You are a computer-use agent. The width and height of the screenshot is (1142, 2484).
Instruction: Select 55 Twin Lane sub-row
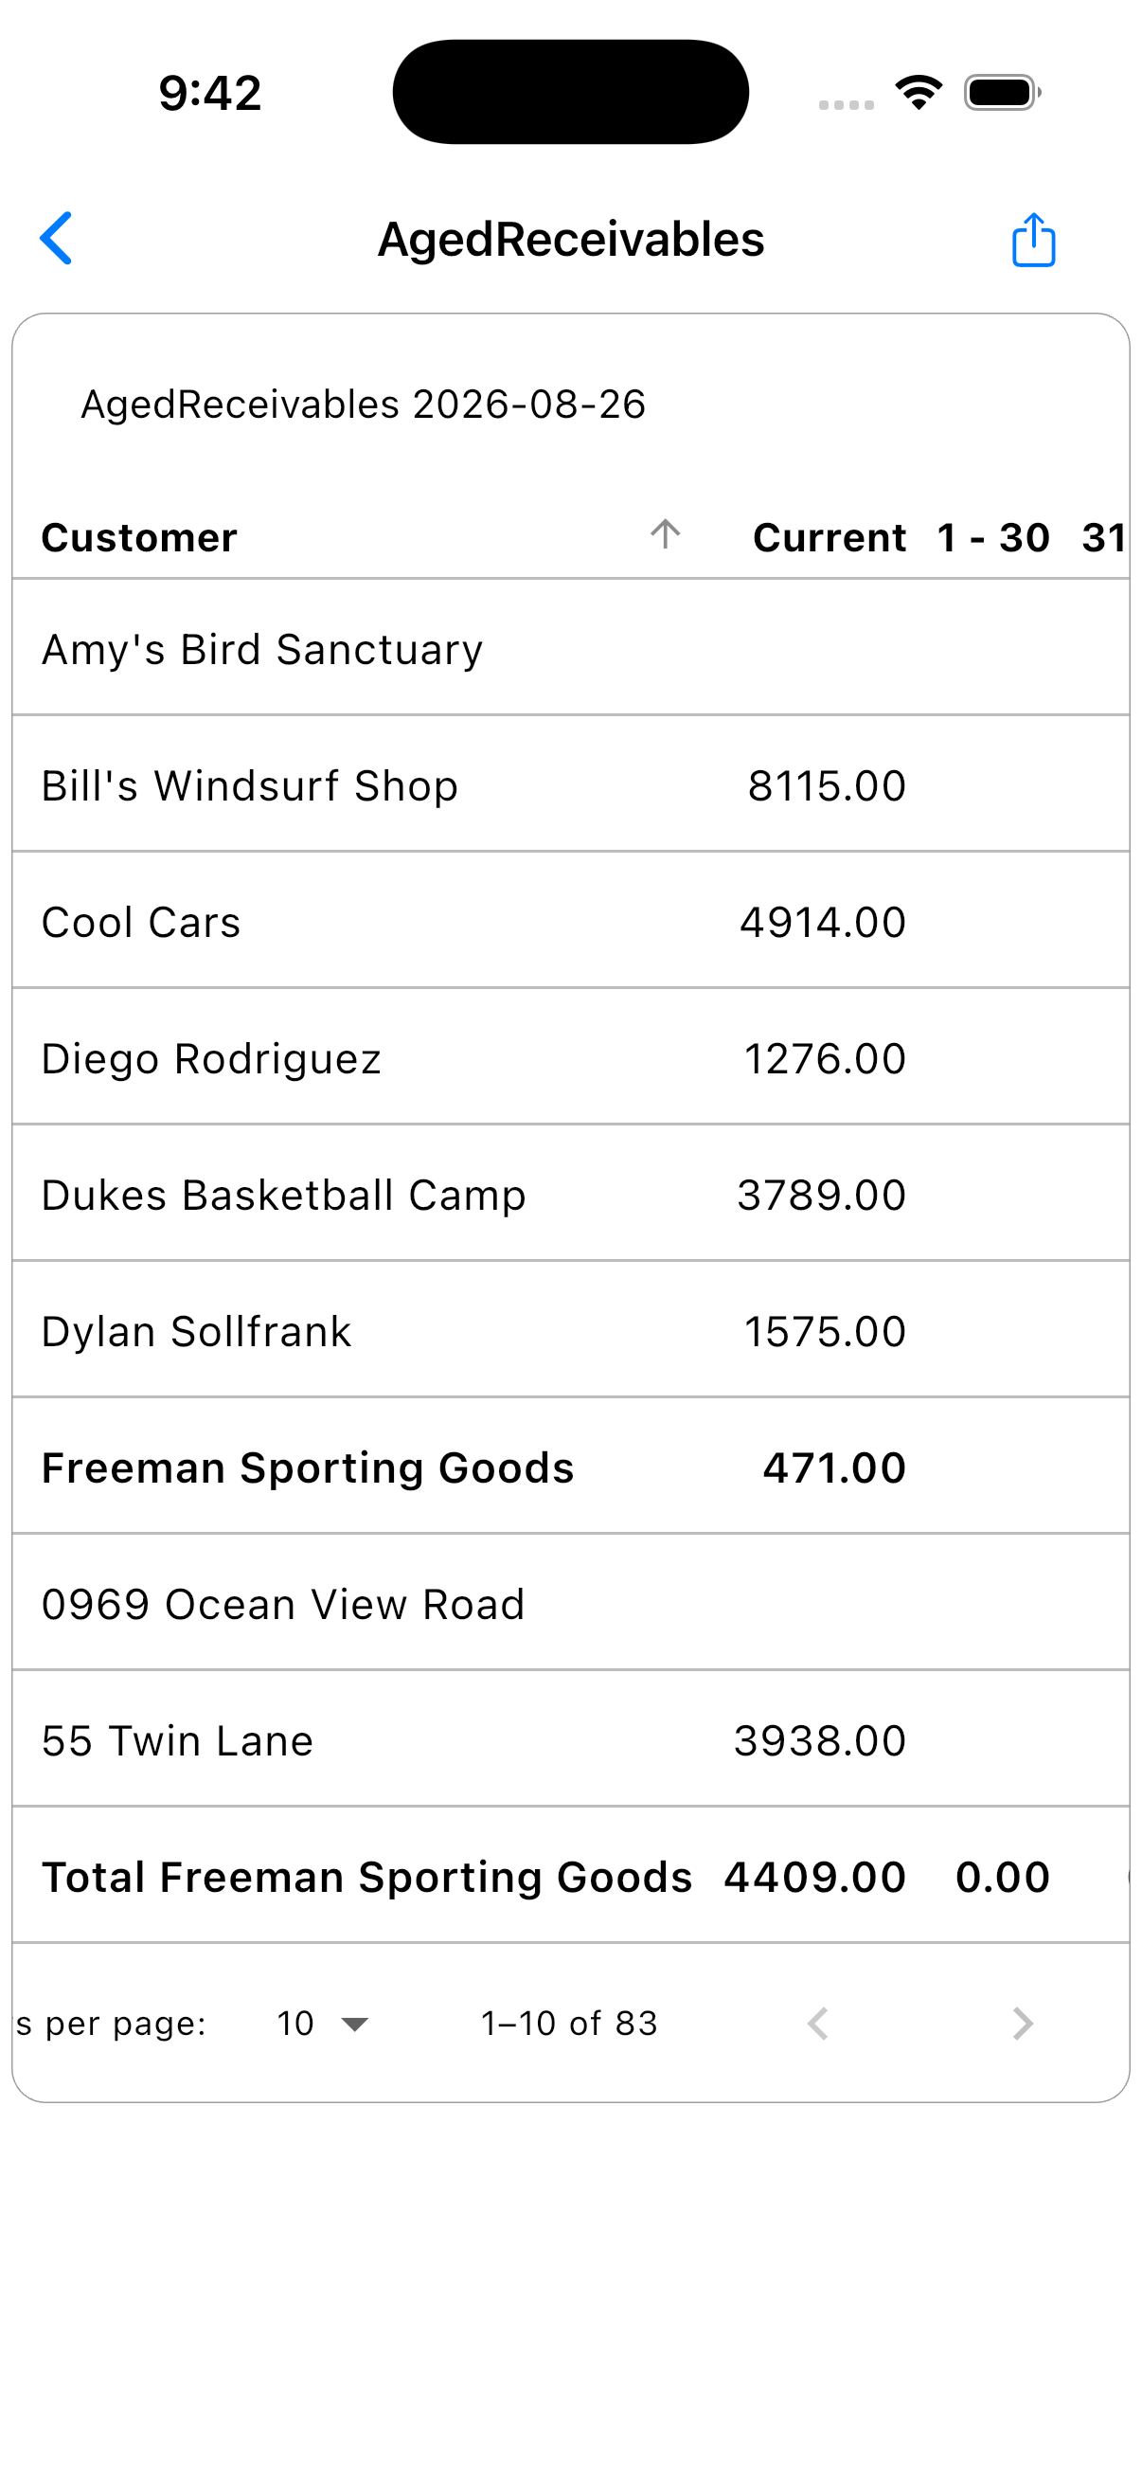tap(570, 1738)
